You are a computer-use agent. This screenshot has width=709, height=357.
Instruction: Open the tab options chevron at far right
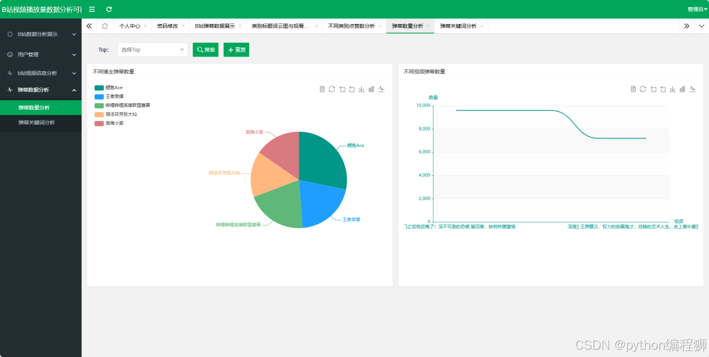click(x=702, y=26)
